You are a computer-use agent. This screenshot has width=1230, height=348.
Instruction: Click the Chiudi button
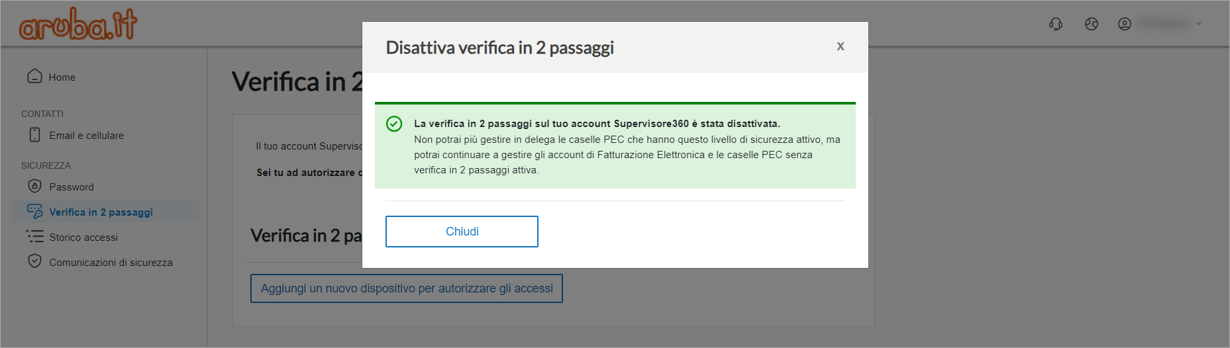coord(462,232)
